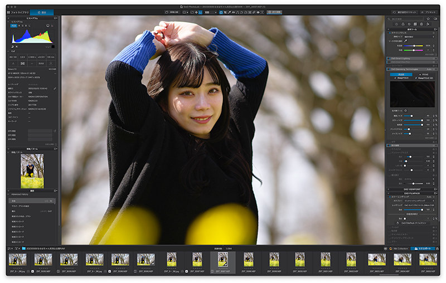Click the Compare button in toolbar
The height and width of the screenshot is (283, 446).
tap(172, 12)
